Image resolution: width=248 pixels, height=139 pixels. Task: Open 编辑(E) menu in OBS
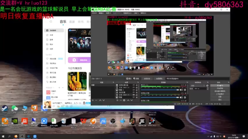pyautogui.click(x=101, y=13)
